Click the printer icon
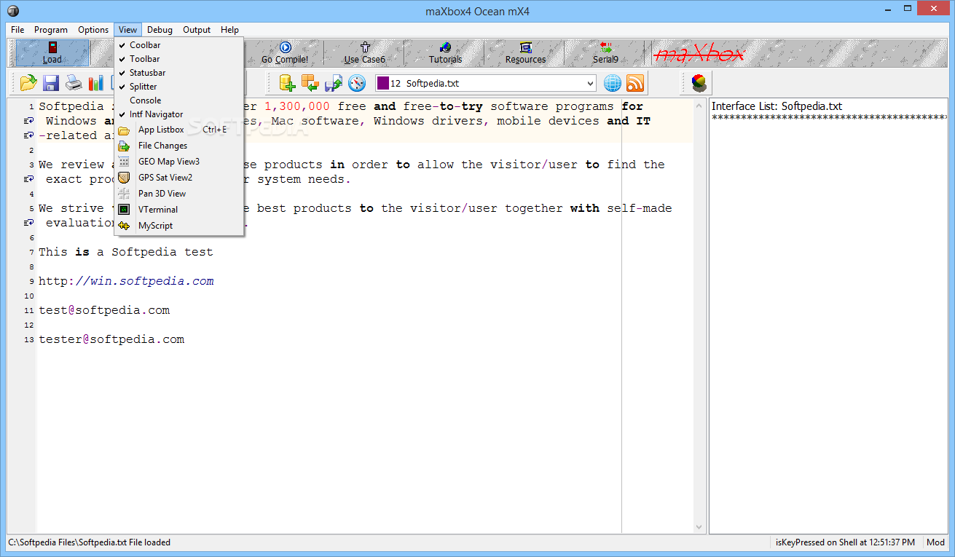The width and height of the screenshot is (955, 557). 74,82
